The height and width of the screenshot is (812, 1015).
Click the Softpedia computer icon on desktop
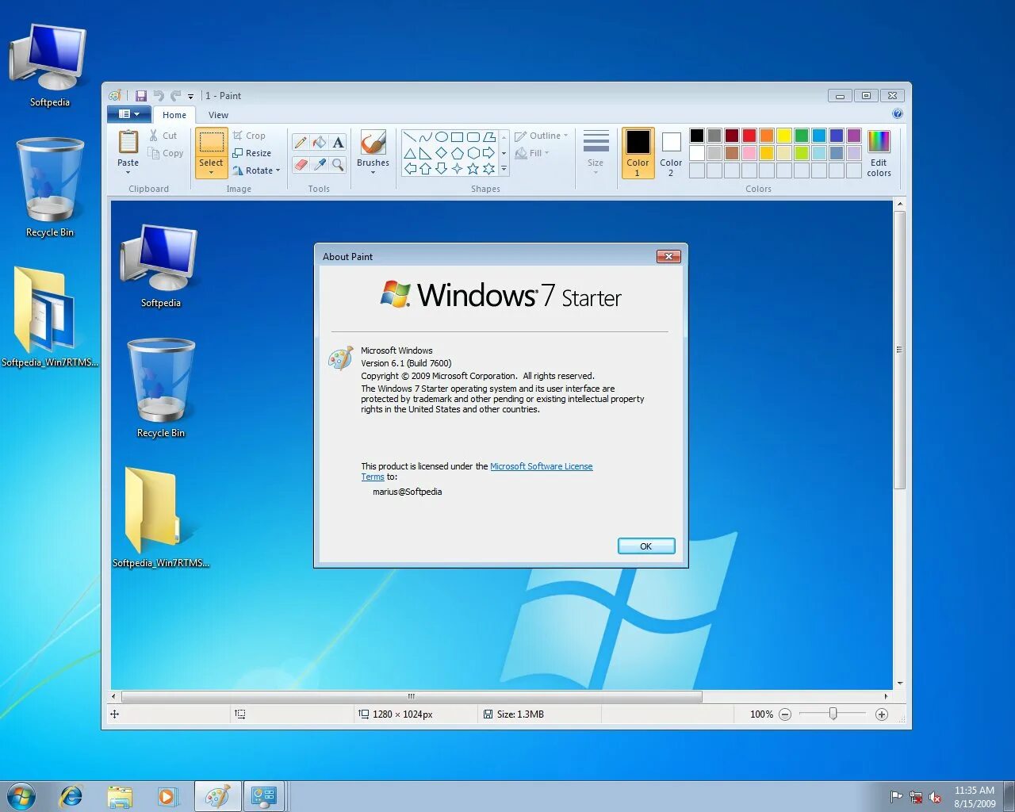coord(49,65)
